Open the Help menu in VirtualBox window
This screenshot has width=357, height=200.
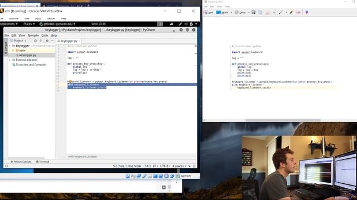[x=64, y=18]
